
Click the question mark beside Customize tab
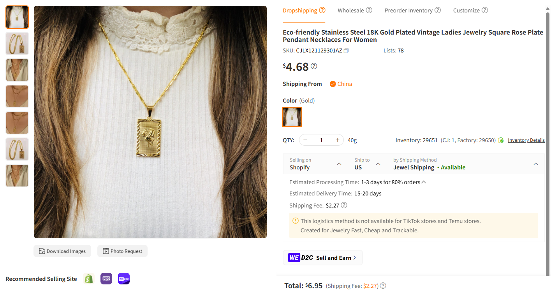click(485, 10)
